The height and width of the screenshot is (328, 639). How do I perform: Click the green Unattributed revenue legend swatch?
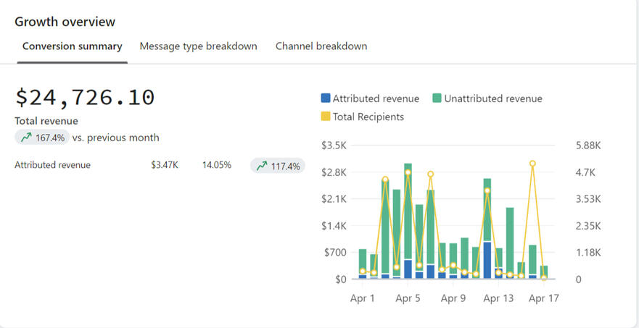[437, 98]
